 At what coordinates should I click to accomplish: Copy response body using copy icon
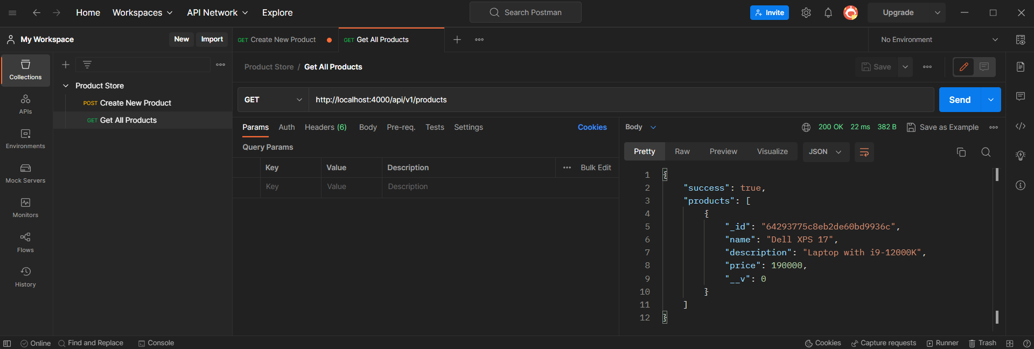coord(961,152)
